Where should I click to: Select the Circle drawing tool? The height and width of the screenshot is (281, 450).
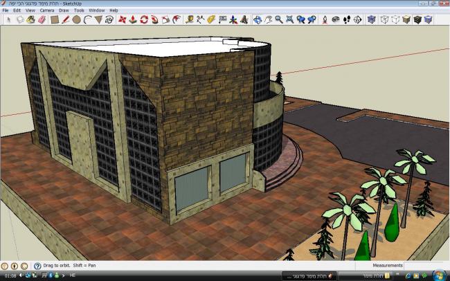tap(75, 20)
